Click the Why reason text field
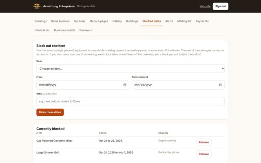Image resolution: width=261 pixels, height=163 pixels. [130, 101]
